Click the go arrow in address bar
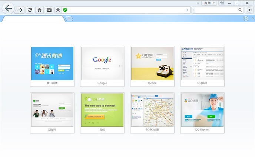Screen dimensions: 255x163 tap(187, 10)
